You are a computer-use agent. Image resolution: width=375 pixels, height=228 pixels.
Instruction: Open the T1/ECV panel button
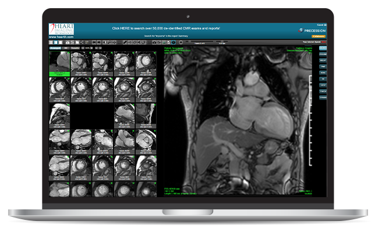323,91
